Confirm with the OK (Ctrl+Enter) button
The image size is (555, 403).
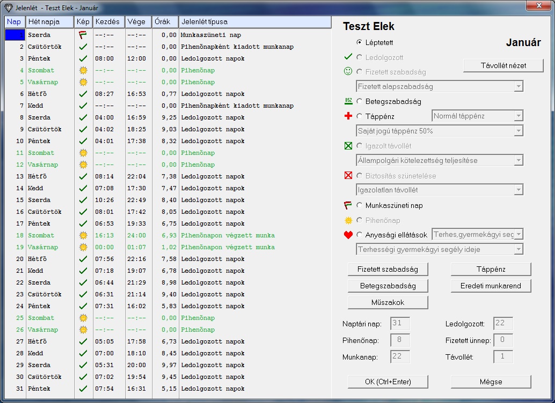pos(388,382)
